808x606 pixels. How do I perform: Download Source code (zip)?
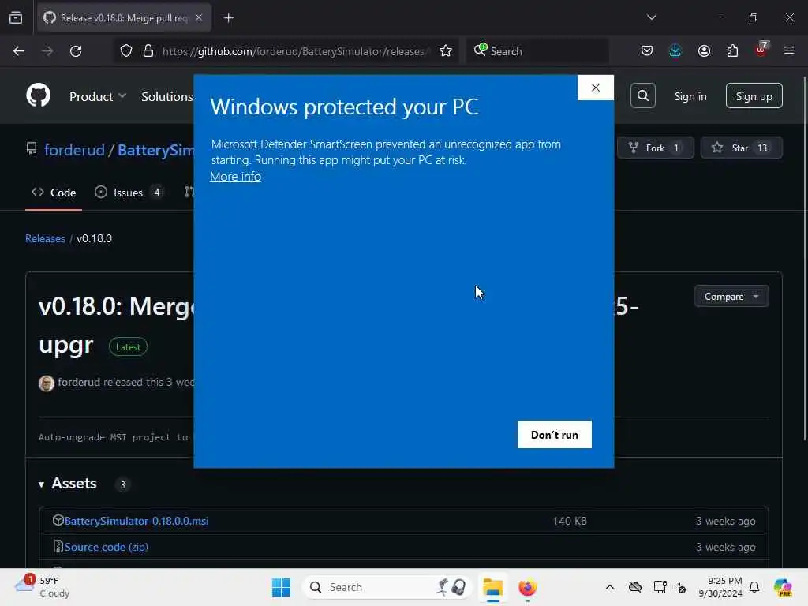107,548
